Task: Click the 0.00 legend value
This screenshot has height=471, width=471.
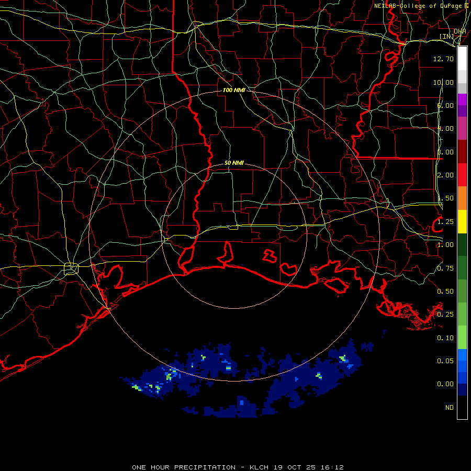Action: [x=445, y=384]
